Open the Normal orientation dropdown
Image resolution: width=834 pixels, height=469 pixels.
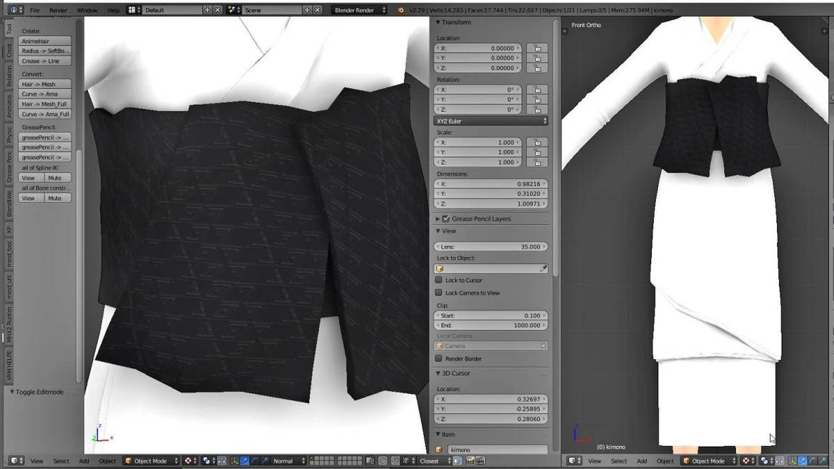click(288, 461)
